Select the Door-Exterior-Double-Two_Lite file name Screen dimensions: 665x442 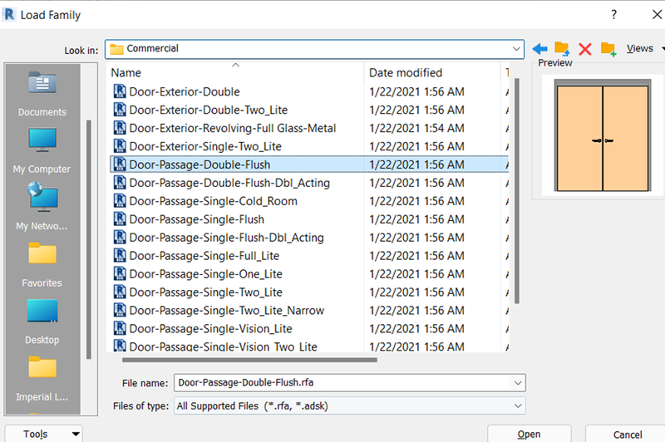(x=209, y=110)
